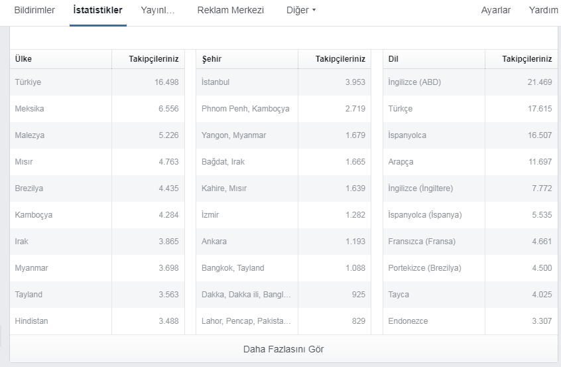Select Yangon, Myanmar city row
This screenshot has width=561, height=367.
(283, 135)
